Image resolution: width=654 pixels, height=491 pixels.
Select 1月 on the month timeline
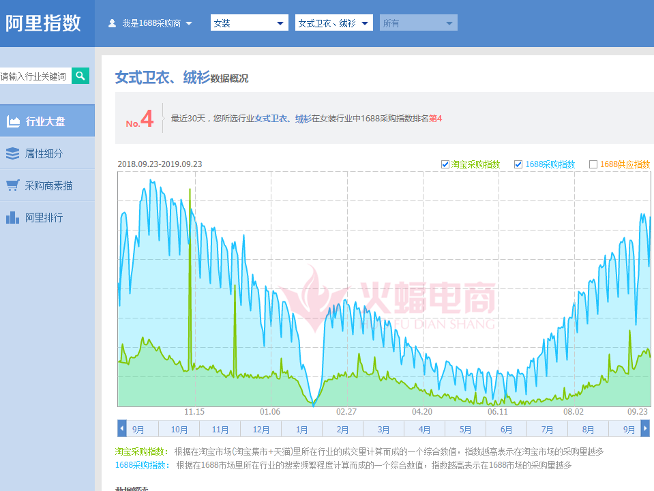pos(301,429)
